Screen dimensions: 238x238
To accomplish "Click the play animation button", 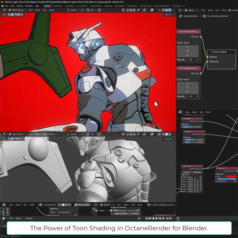I will tap(157, 218).
